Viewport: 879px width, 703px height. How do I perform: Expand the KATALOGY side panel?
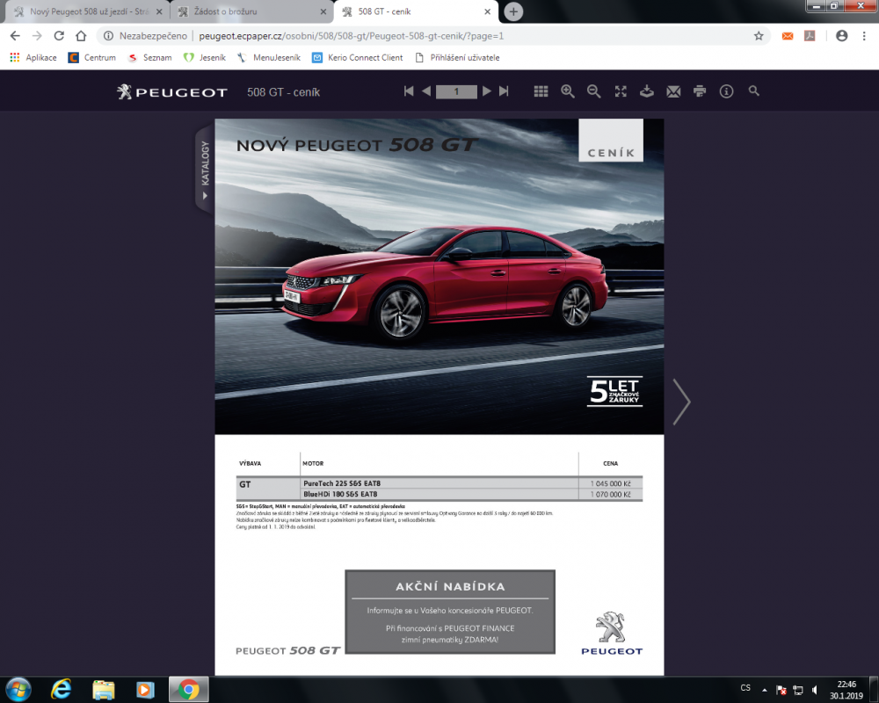coord(205,170)
